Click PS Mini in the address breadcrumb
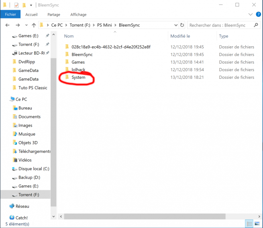Viewport: 263px width, 228px height. pos(104,25)
